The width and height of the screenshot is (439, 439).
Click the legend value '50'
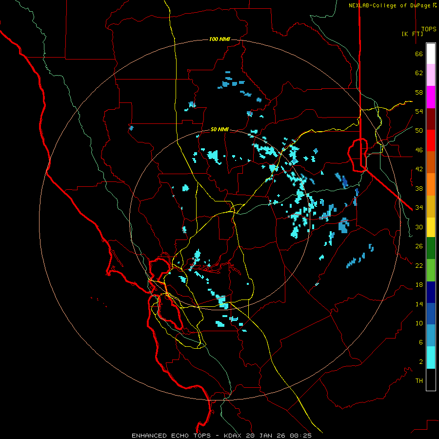[419, 131]
